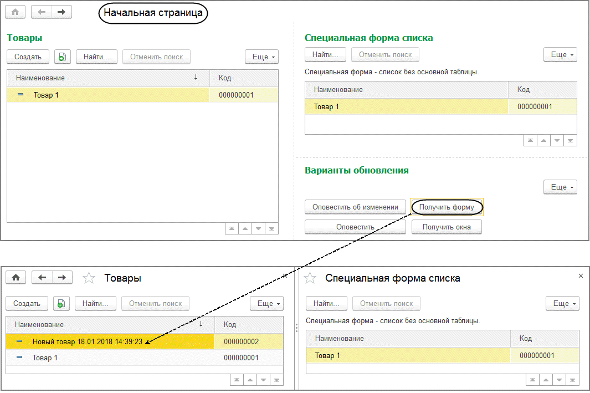Screen dimensions: 590x393
Task: Click code 000000001 in bottom Специальная форма списка
Action: click(537, 356)
